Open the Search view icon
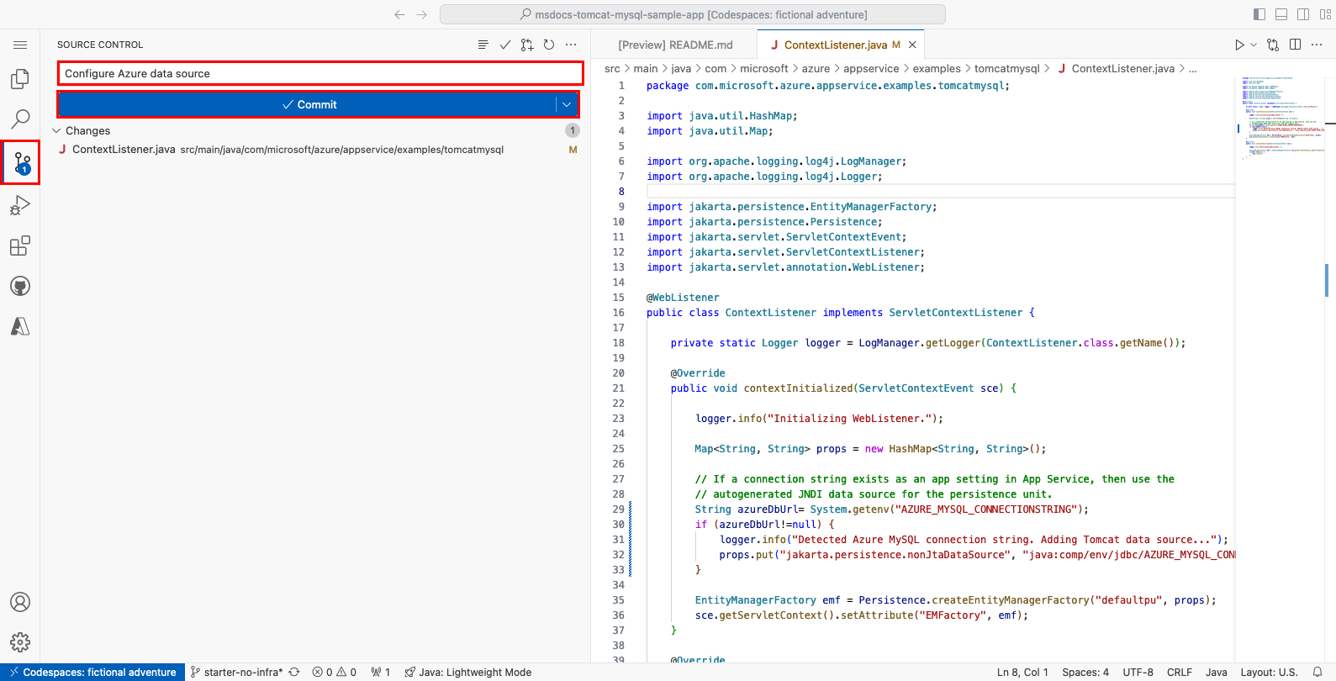The width and height of the screenshot is (1336, 681). click(20, 119)
